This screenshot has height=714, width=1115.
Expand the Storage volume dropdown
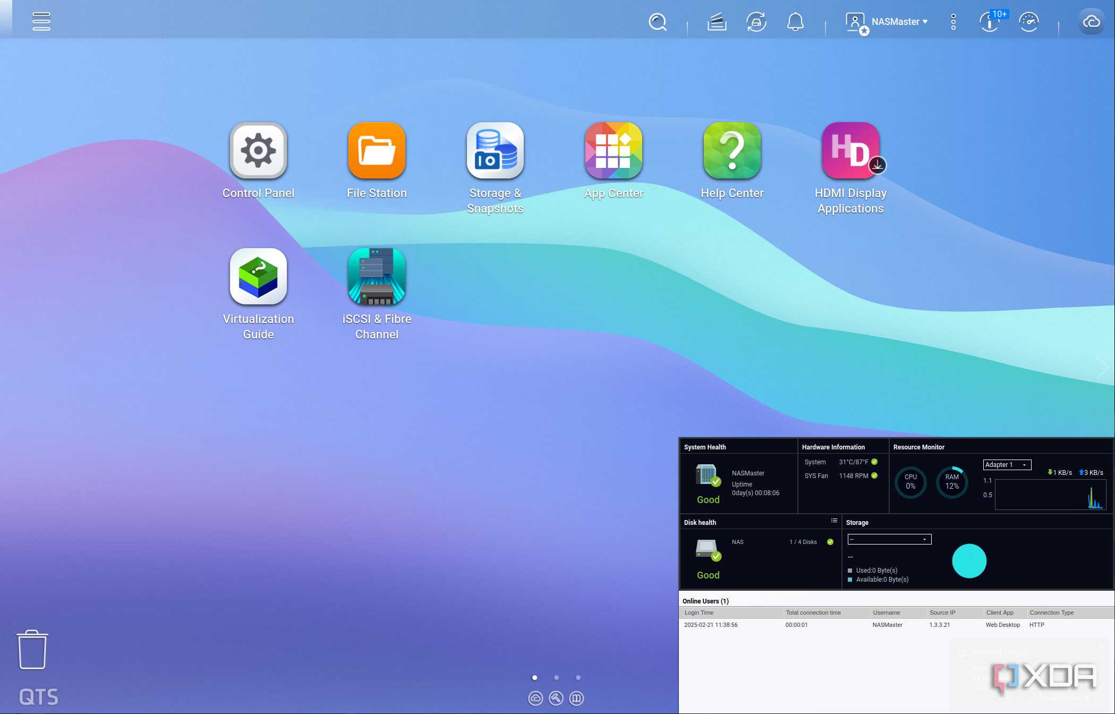[889, 539]
